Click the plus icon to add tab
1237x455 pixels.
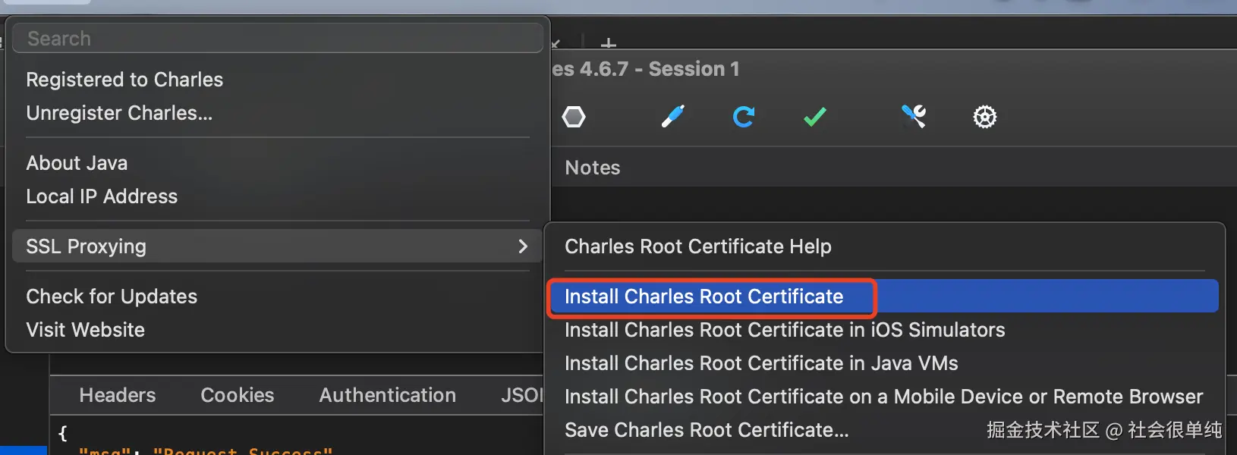(x=609, y=44)
